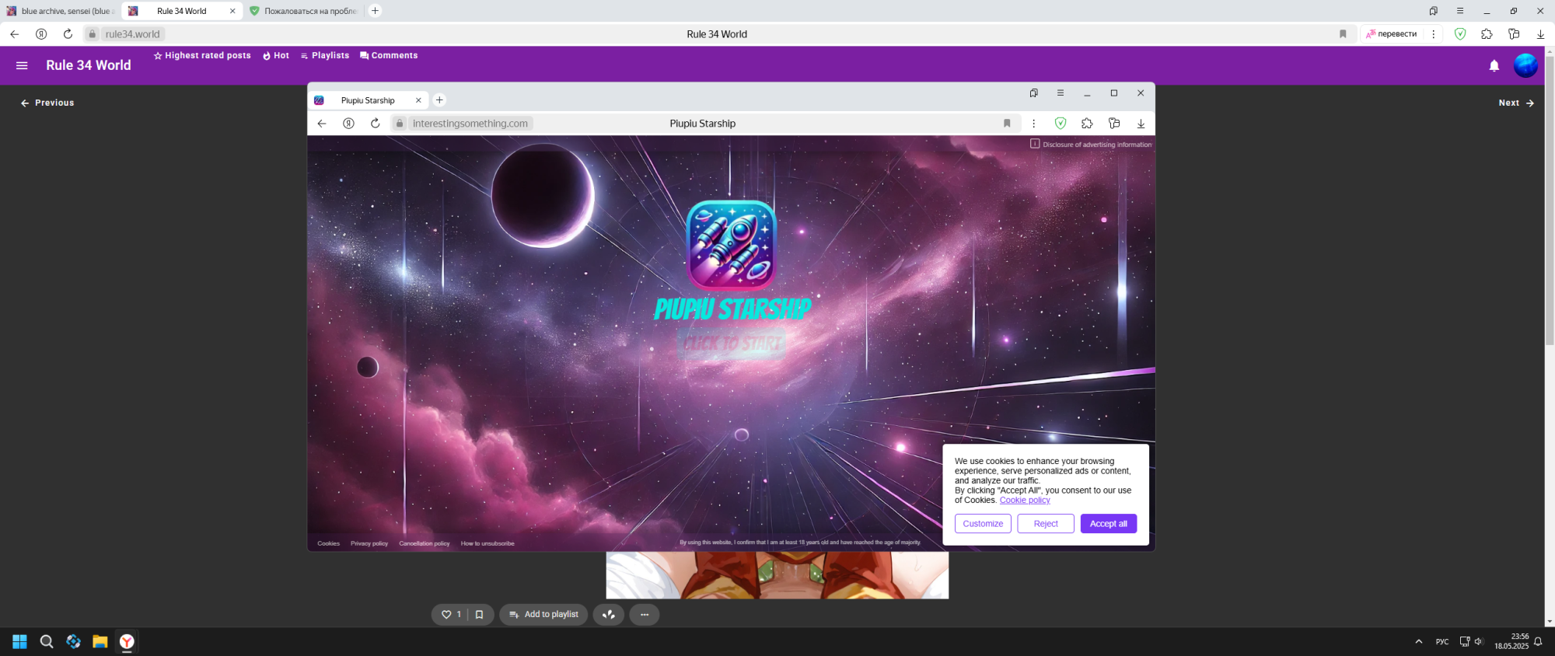Open the browser extensions puzzle icon
Image resolution: width=1555 pixels, height=656 pixels.
coord(1487,34)
